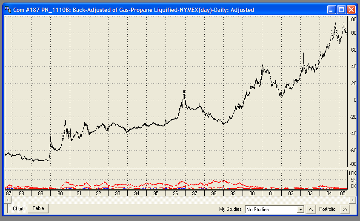Switch to the Table tab
Viewport: 360px width, 221px height.
[x=38, y=208]
